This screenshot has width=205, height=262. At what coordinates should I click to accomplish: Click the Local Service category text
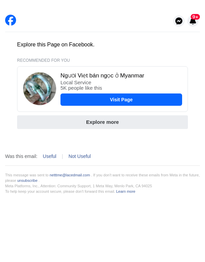click(76, 83)
